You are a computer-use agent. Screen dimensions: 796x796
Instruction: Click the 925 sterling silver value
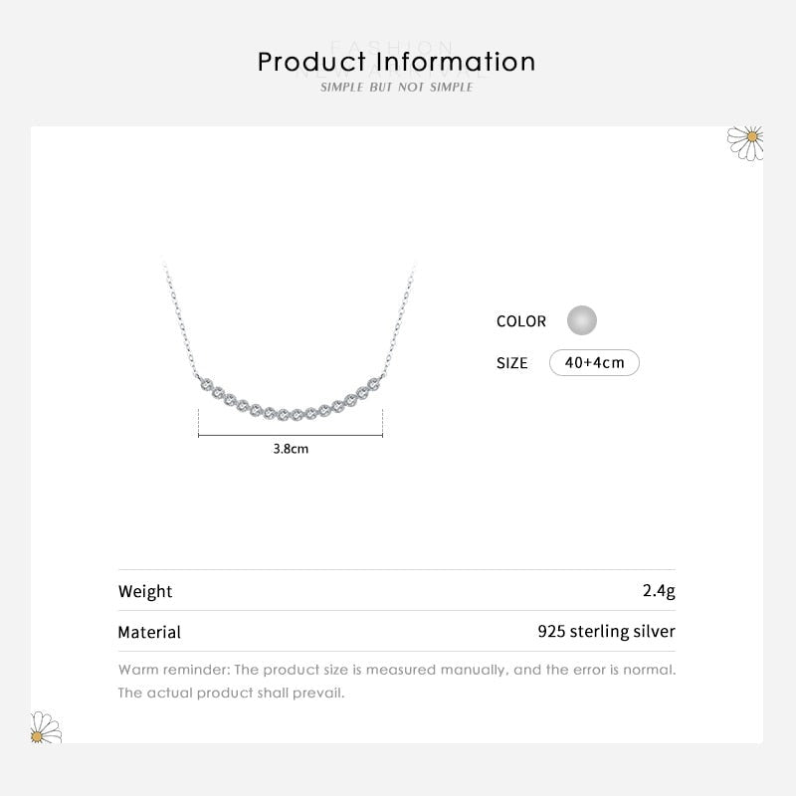coord(606,632)
